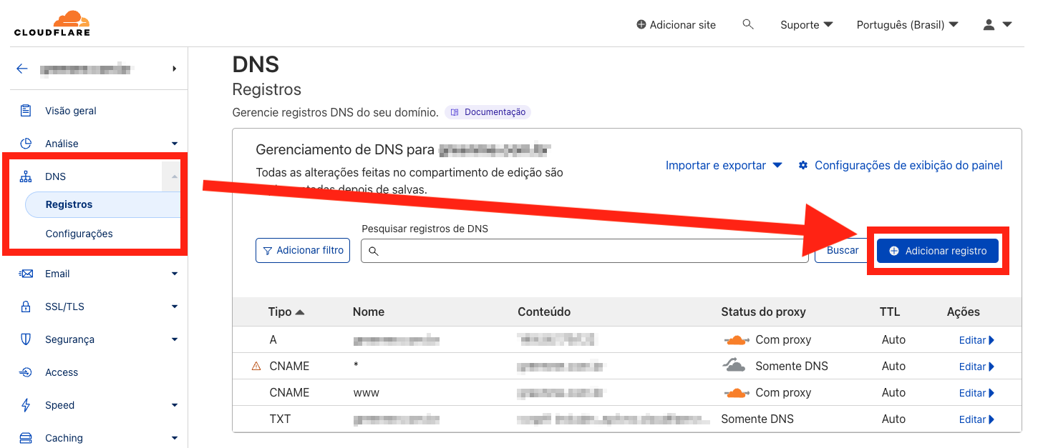Open the Documentação link
The width and height of the screenshot is (1038, 448).
[488, 111]
